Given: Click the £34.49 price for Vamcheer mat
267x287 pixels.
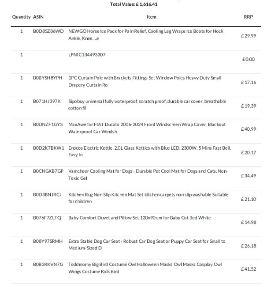Looking at the screenshot, I should [248, 176].
